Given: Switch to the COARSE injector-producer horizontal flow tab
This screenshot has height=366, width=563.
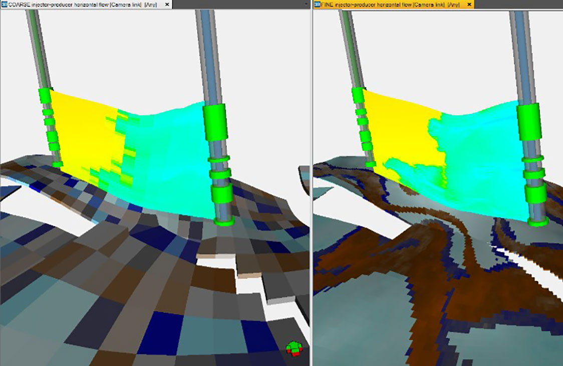Looking at the screenshot, I should tap(86, 5).
